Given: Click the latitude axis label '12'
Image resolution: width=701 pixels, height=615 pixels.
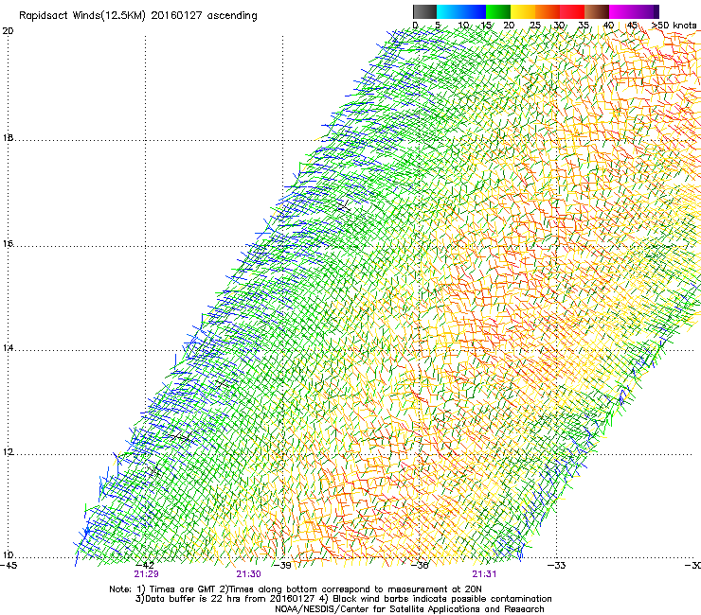Looking at the screenshot, I should coord(8,451).
